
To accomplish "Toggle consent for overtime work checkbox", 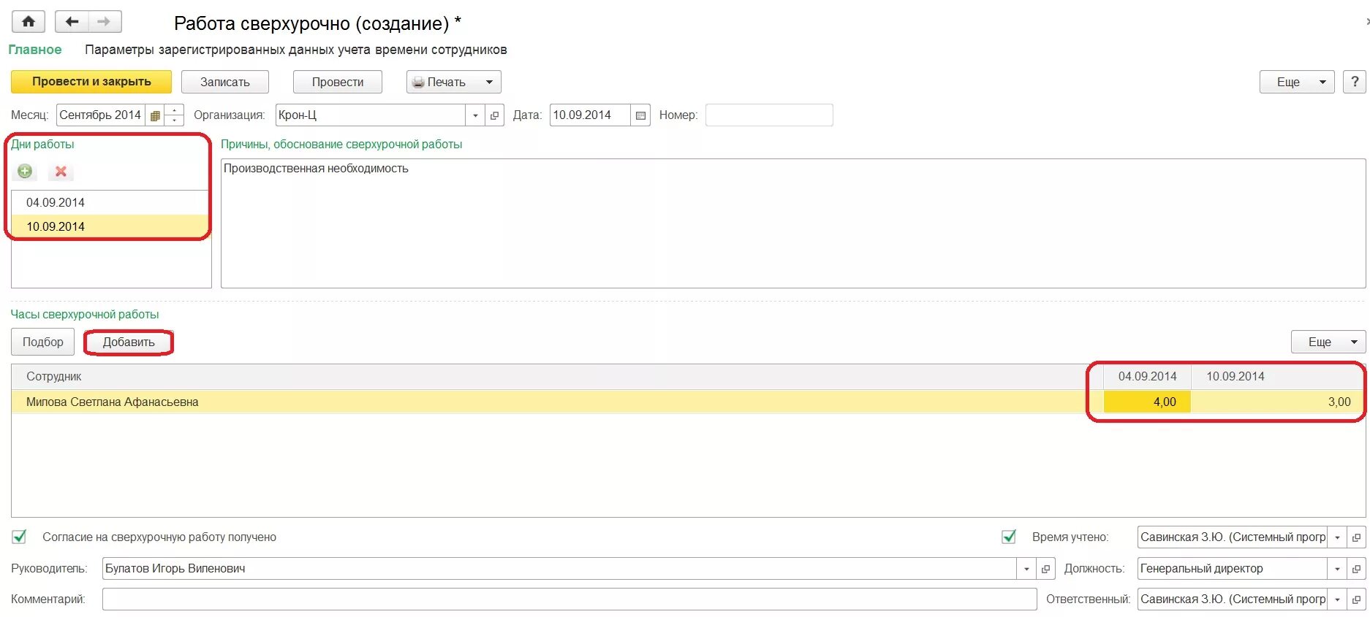I will pos(19,537).
